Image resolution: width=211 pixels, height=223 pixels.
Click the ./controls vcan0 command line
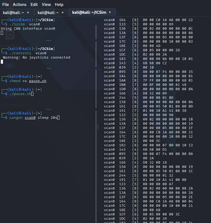pos(28,53)
